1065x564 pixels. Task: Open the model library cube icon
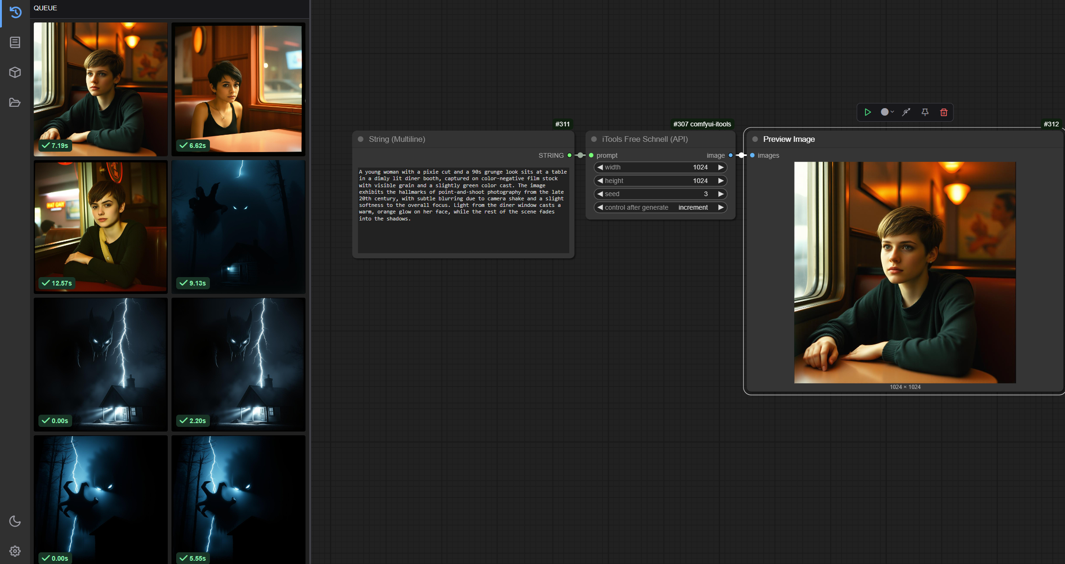pyautogui.click(x=15, y=72)
